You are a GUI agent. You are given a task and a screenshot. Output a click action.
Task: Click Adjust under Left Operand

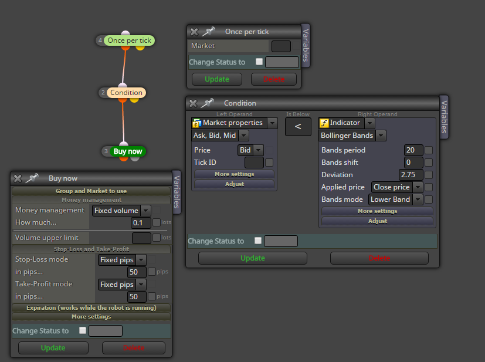point(234,184)
